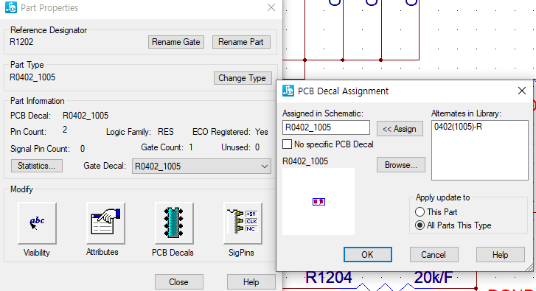Click the Assign button

point(400,129)
